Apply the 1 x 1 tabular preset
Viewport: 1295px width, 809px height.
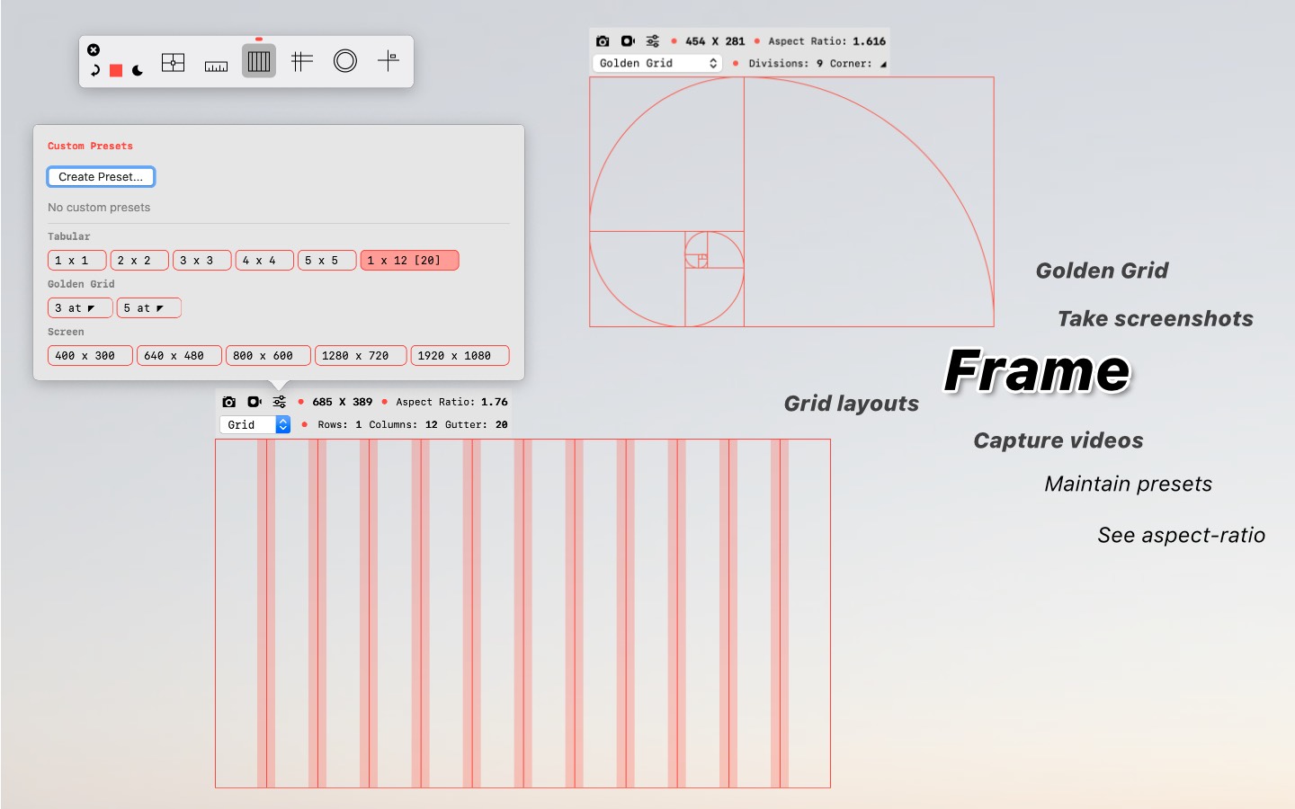click(x=77, y=261)
